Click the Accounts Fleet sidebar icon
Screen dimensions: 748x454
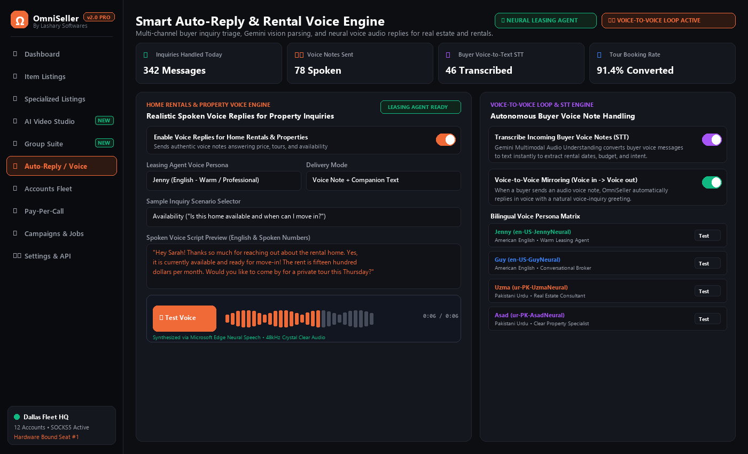(x=15, y=189)
